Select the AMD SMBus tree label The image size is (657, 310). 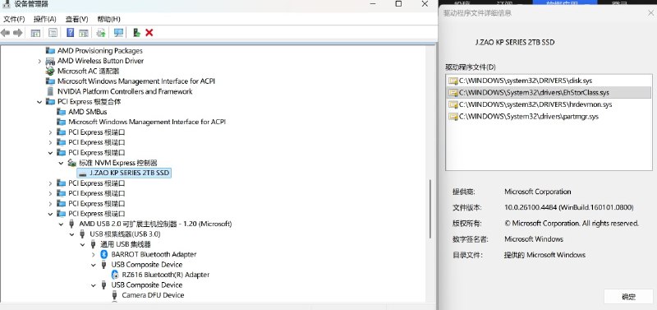tap(88, 112)
